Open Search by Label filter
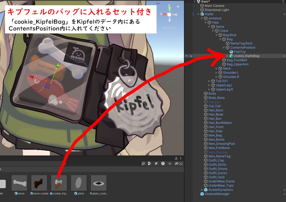This screenshot has height=202, width=286. coord(156,164)
